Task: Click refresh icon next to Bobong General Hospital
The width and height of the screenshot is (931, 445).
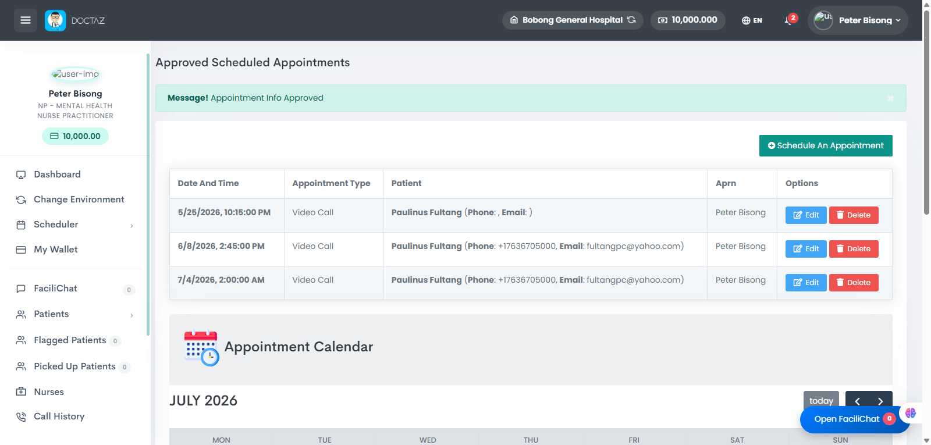Action: point(631,20)
